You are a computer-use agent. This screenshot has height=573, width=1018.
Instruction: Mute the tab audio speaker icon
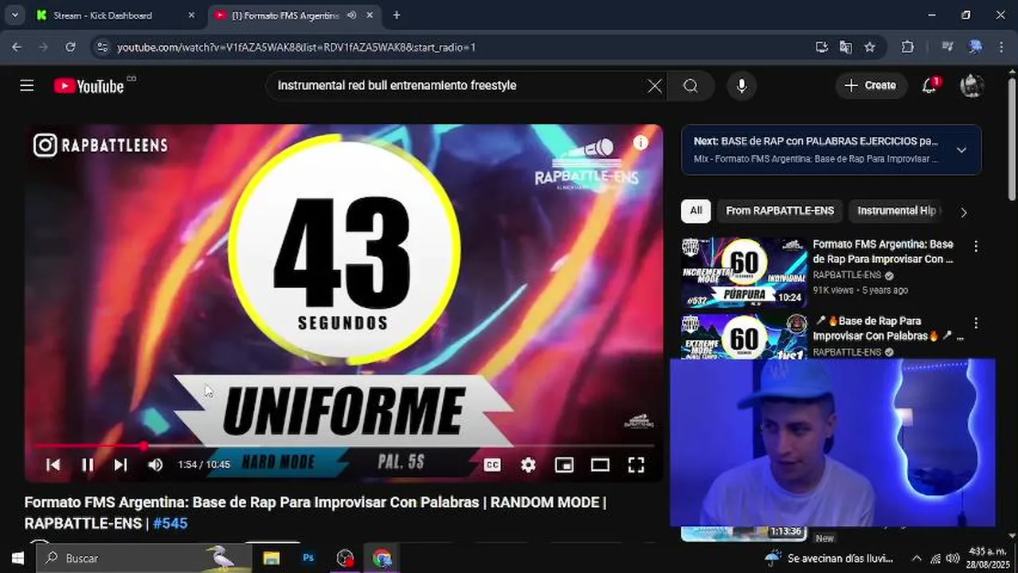pos(351,15)
